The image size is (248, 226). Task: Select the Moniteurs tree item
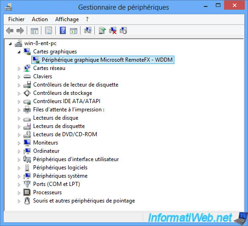(46, 143)
